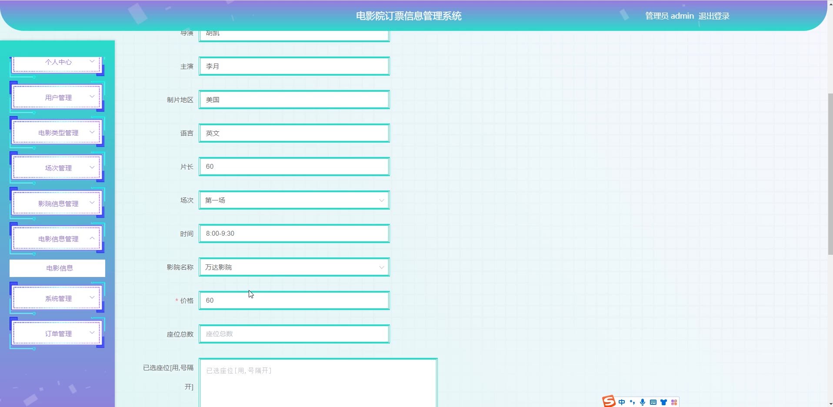The height and width of the screenshot is (407, 833).
Task: Activate the IME microphone voice input
Action: 643,402
